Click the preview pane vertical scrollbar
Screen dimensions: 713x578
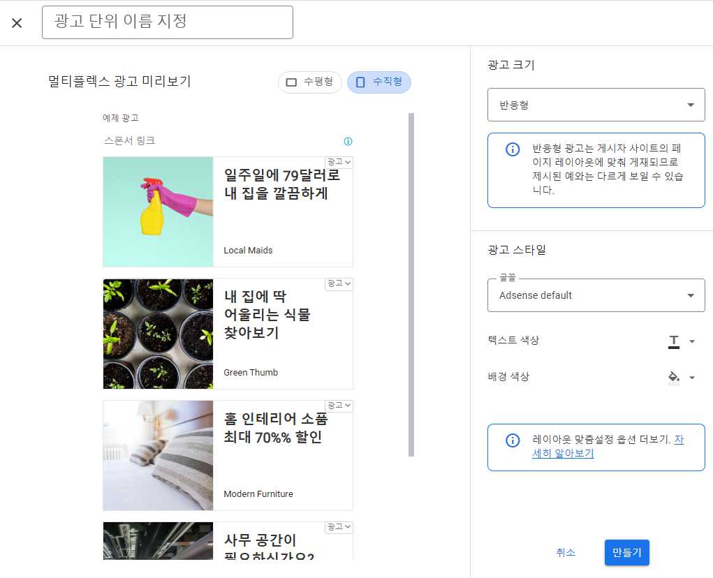(411, 285)
